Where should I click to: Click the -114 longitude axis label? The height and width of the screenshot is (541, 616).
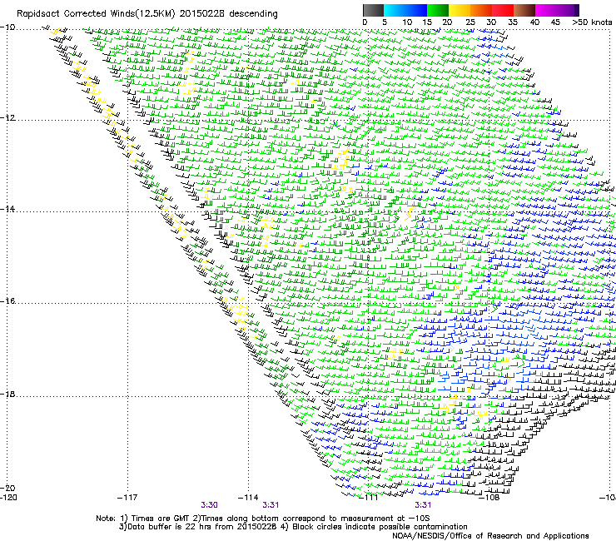[x=248, y=498]
